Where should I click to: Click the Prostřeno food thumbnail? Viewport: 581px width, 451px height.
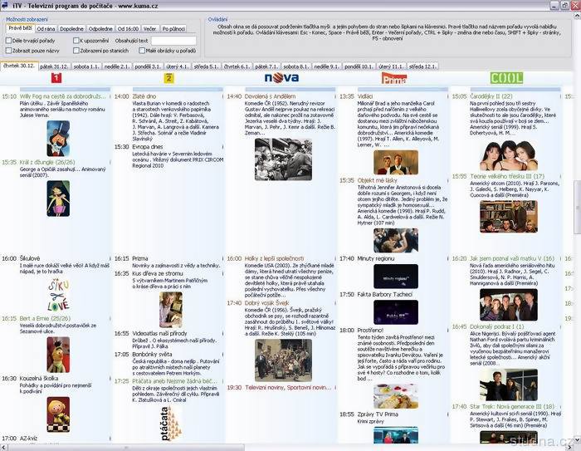(396, 396)
